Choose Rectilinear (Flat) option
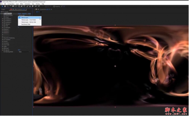The image size is (189, 116). (x=30, y=24)
